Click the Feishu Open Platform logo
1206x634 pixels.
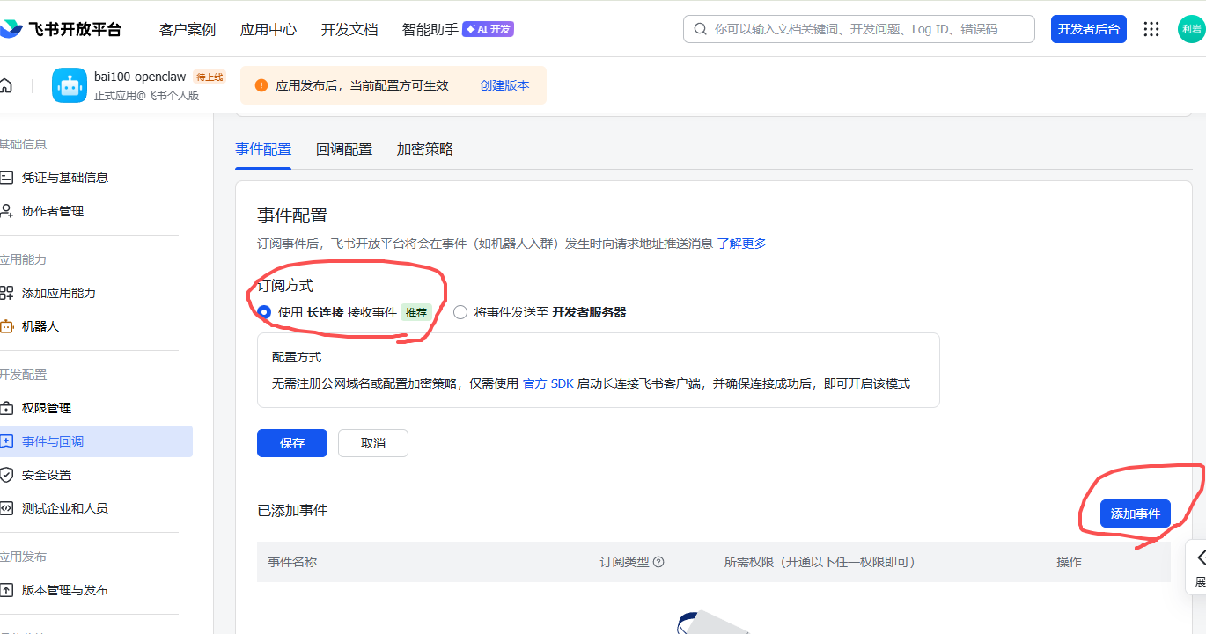pyautogui.click(x=60, y=29)
